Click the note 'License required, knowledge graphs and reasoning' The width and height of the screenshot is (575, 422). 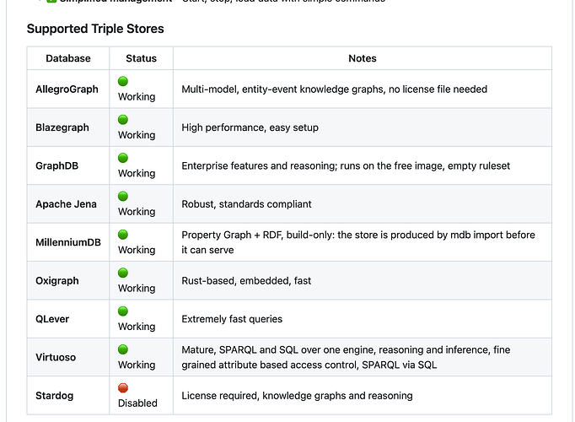[297, 396]
